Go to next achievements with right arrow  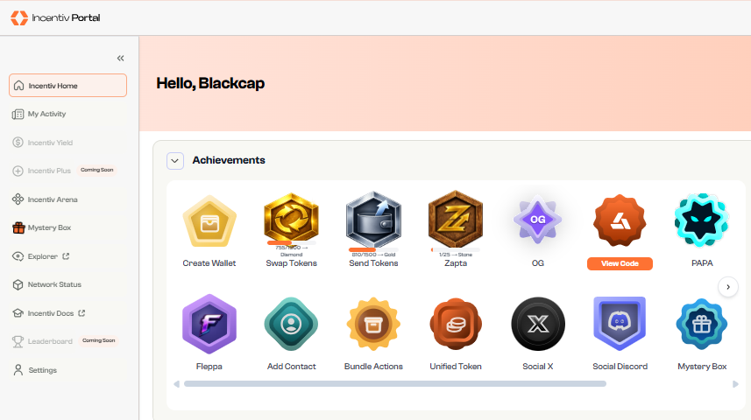[728, 287]
